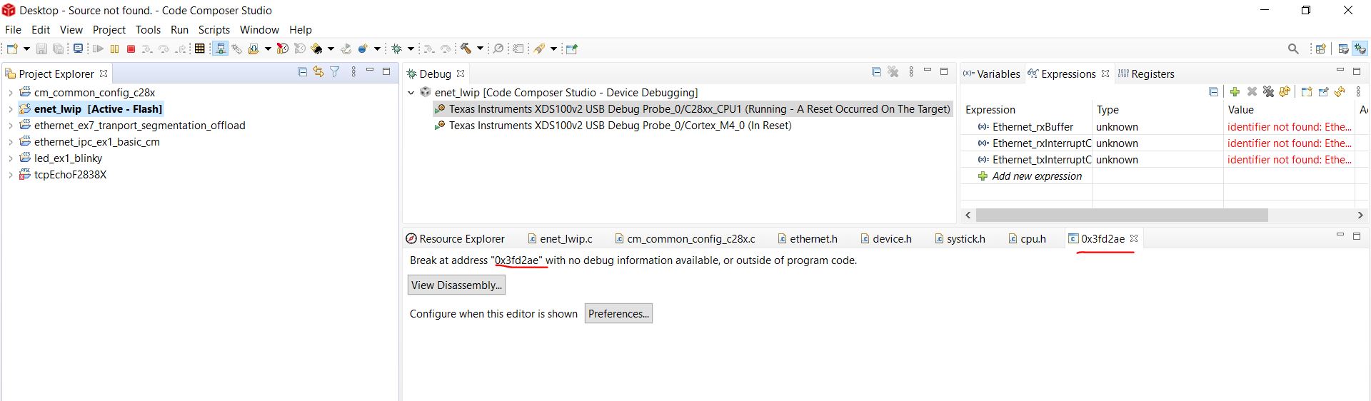The height and width of the screenshot is (401, 1371).
Task: Click the View Disassembly button
Action: (456, 285)
